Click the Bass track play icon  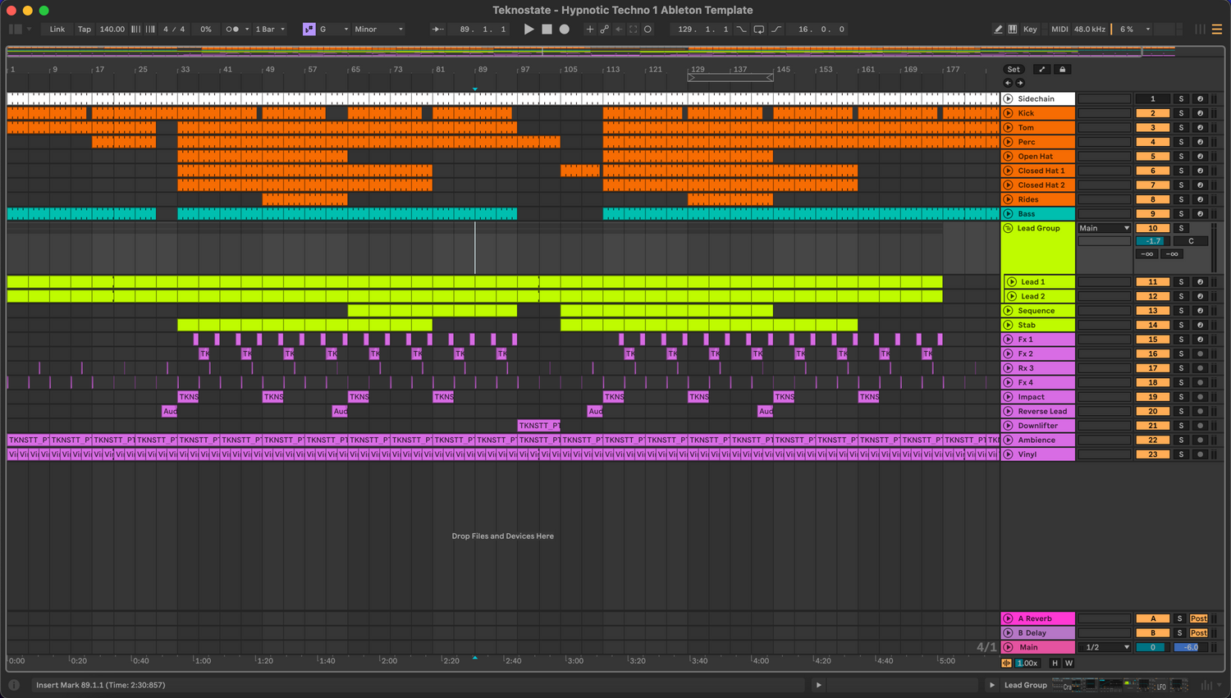coord(1008,214)
